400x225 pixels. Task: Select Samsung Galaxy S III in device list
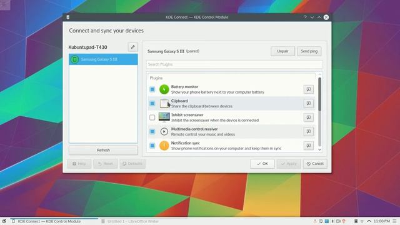coord(103,59)
